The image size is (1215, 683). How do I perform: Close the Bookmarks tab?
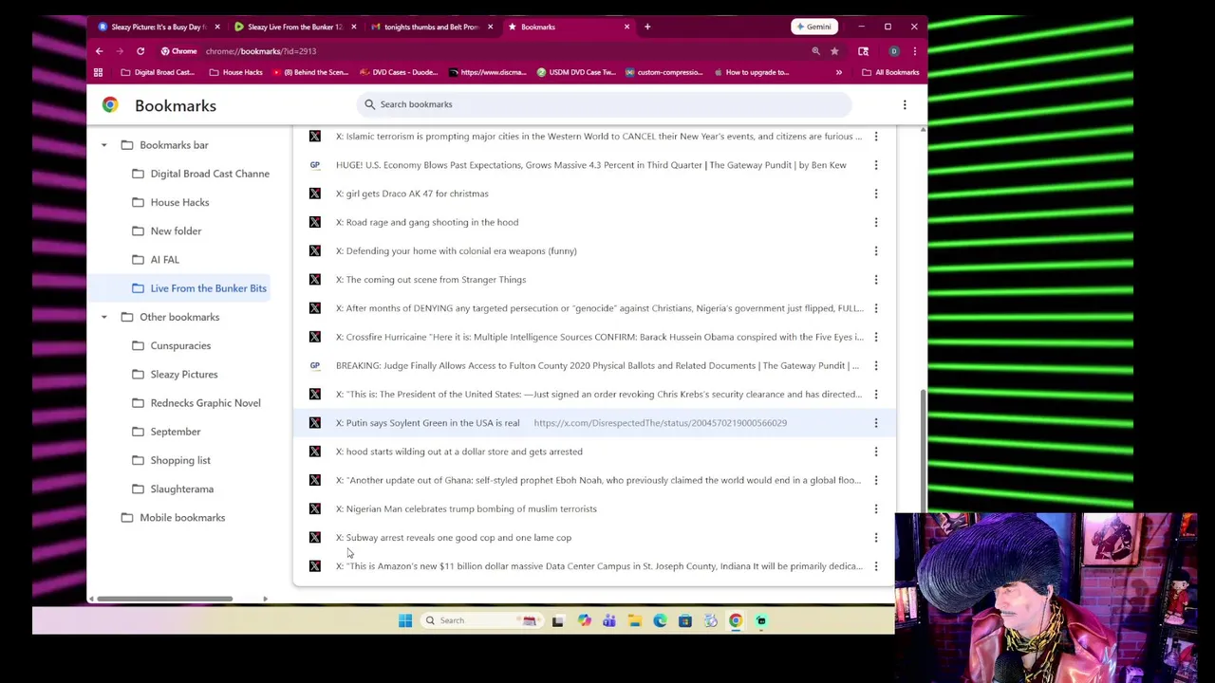(x=626, y=27)
